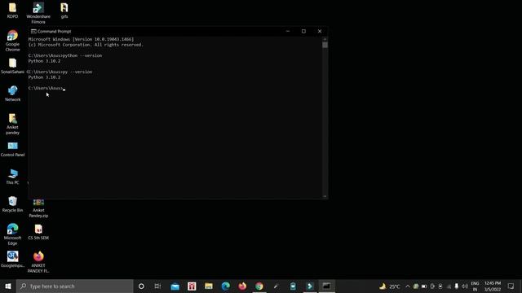This screenshot has width=522, height=293.
Task: Switch to Filmora in the taskbar
Action: tap(310, 286)
